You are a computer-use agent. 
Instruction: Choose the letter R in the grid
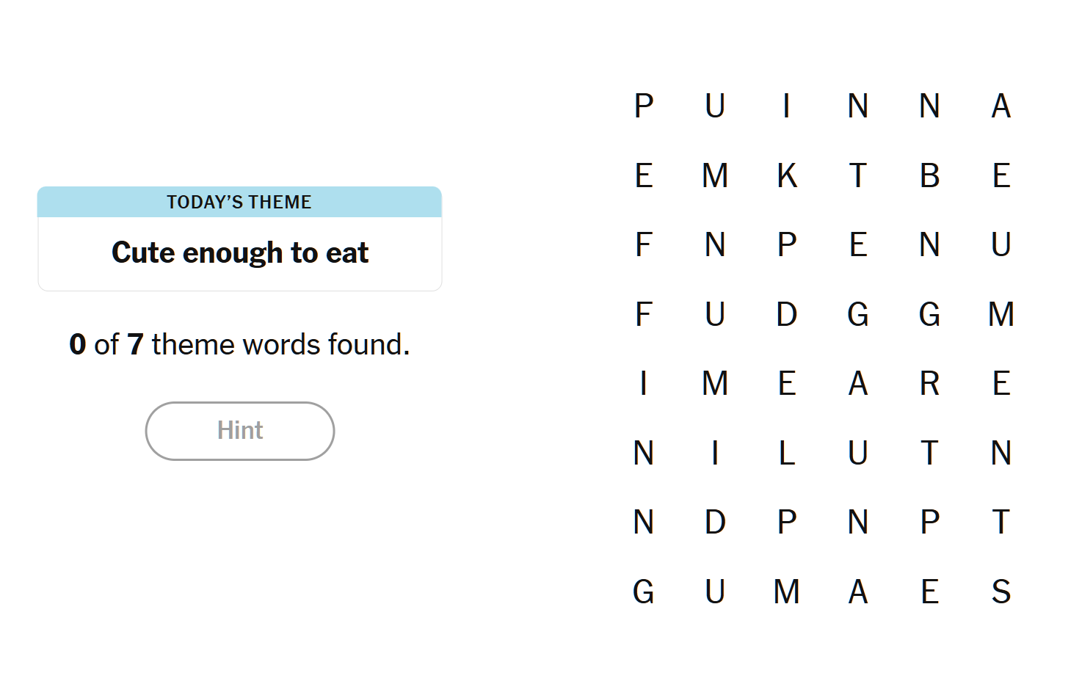(x=929, y=384)
